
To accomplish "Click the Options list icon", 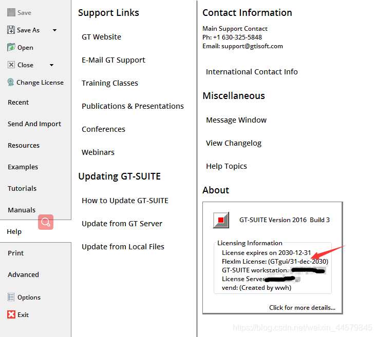I will click(11, 298).
